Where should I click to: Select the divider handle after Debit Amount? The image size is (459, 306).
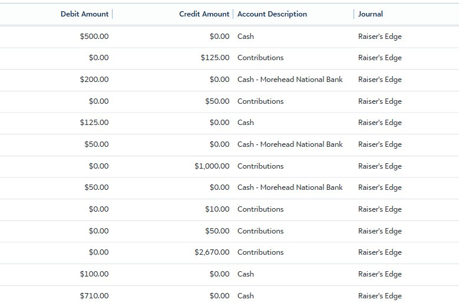click(x=113, y=14)
